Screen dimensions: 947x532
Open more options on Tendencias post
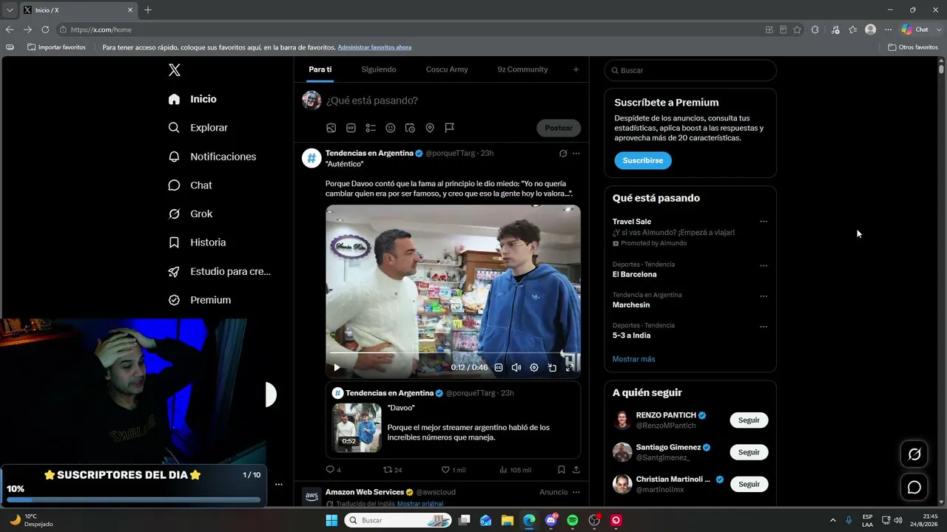point(576,154)
